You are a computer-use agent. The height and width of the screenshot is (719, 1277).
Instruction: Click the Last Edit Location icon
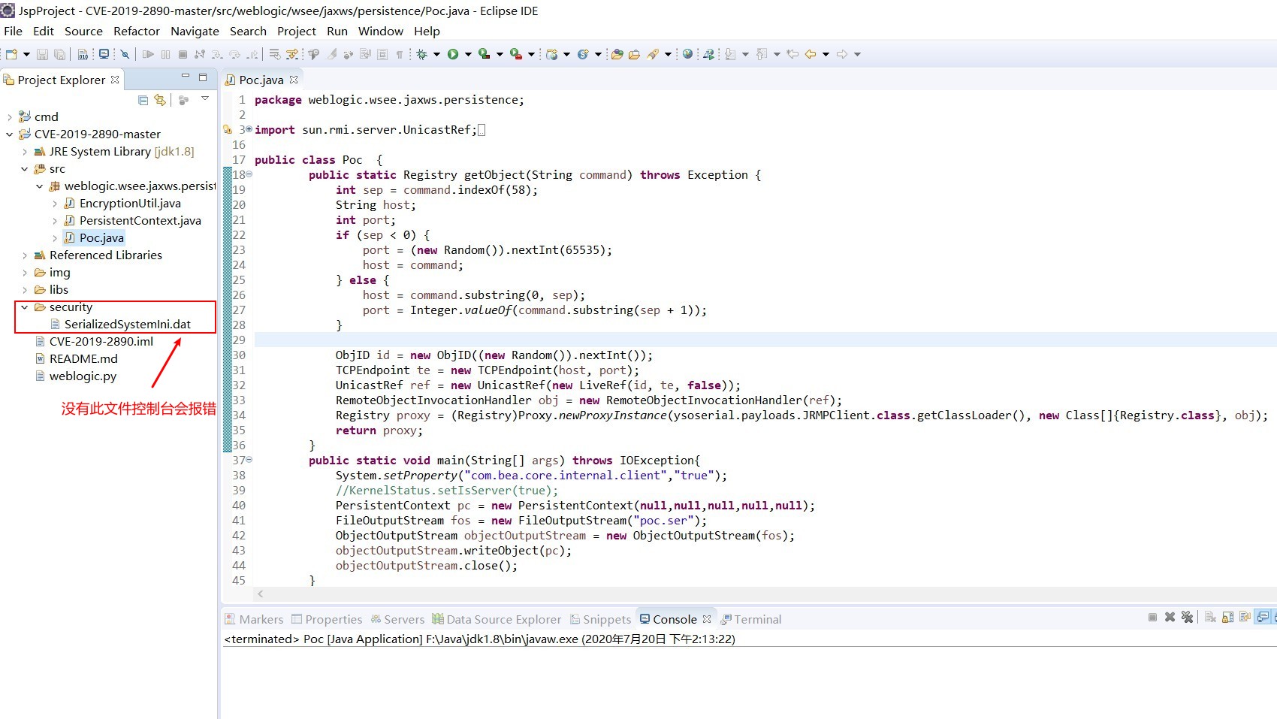click(x=792, y=54)
